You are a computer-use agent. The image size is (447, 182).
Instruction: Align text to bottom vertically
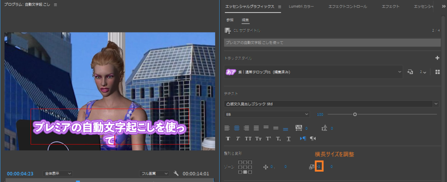285,129
